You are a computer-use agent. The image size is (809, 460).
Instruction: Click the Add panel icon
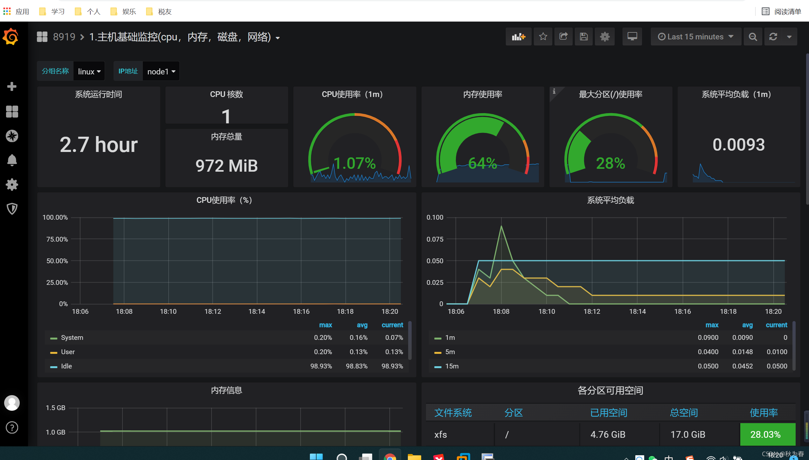pos(518,37)
